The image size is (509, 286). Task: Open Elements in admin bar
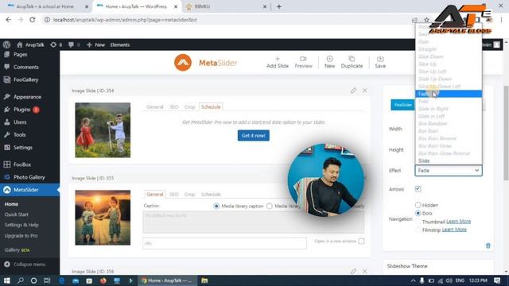[x=120, y=44]
